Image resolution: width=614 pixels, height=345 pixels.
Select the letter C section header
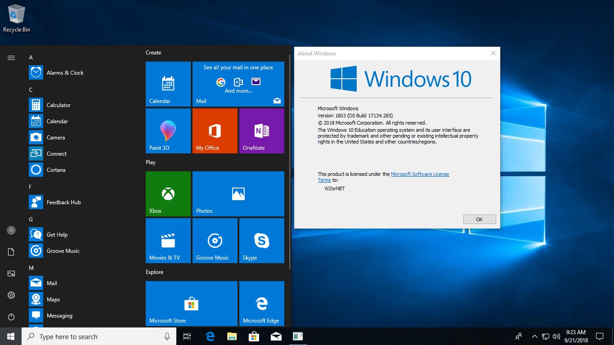pos(31,90)
